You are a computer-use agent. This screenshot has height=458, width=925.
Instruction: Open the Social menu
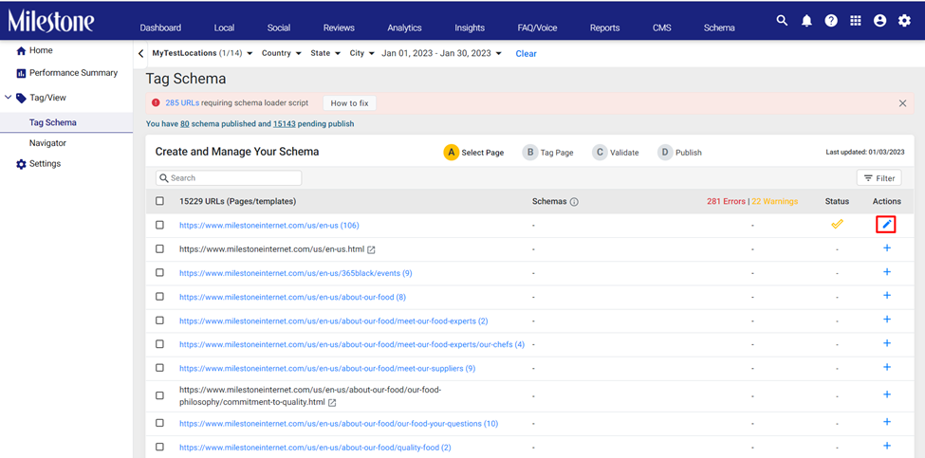click(x=278, y=27)
